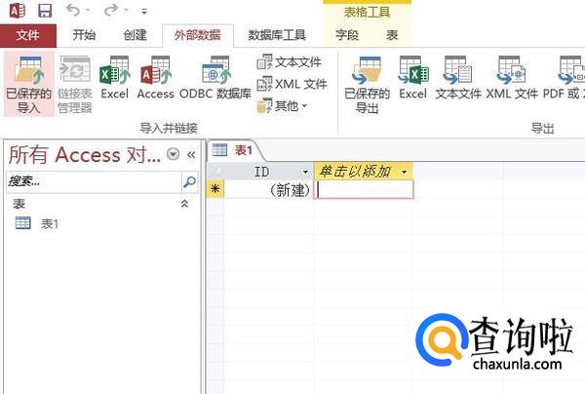585x394 pixels.
Task: Click the 表1 document tab
Action: [234, 150]
